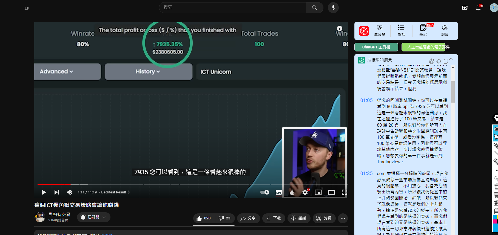Open the notifications bell

coord(479,8)
